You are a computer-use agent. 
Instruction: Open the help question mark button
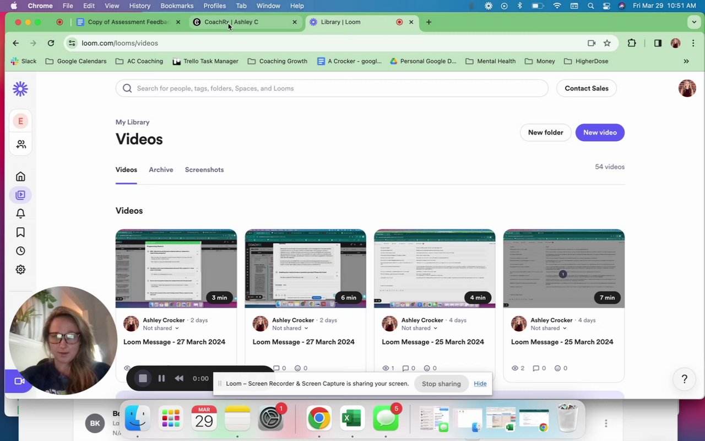(685, 379)
